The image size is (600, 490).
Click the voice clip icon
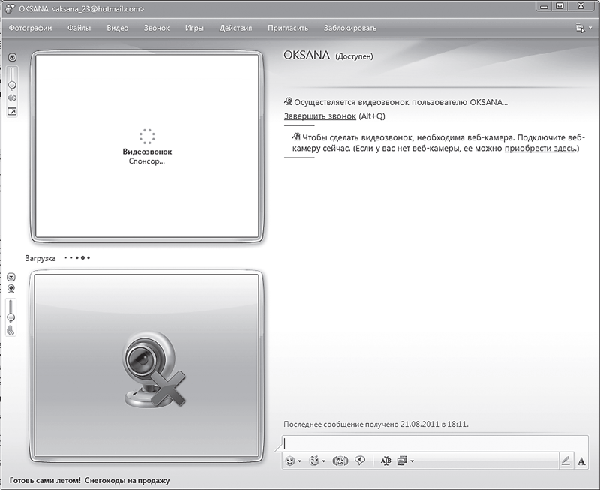[x=360, y=461]
